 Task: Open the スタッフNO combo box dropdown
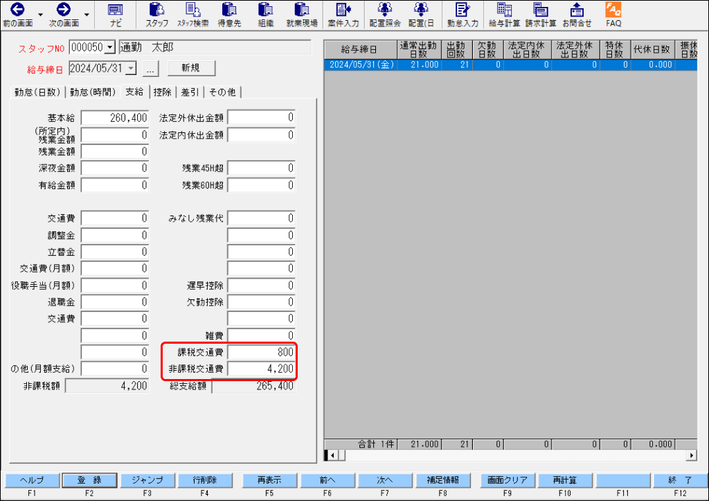tap(110, 47)
